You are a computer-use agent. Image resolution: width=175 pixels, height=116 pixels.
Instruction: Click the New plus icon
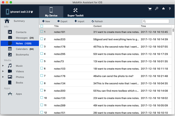click(43, 21)
